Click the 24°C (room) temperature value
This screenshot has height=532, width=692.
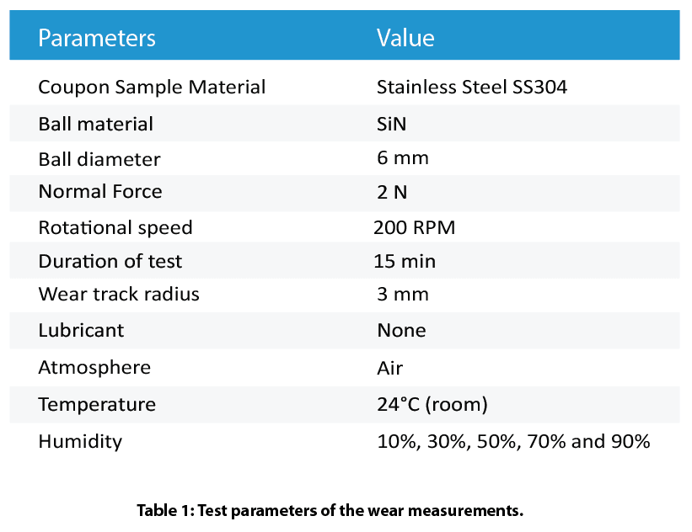point(432,404)
